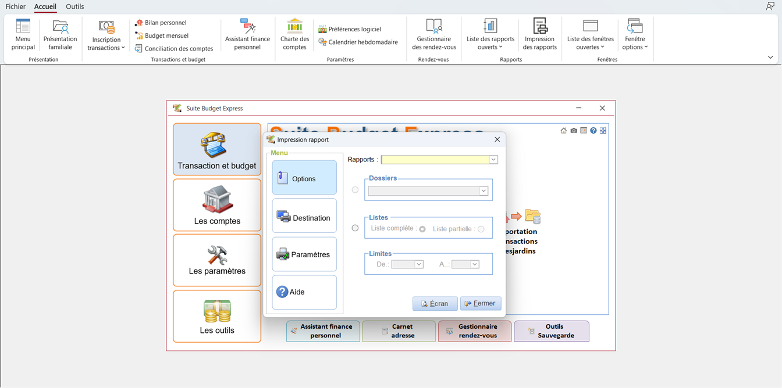The width and height of the screenshot is (782, 388).
Task: Open Menu principal from the ribbon
Action: tap(23, 34)
